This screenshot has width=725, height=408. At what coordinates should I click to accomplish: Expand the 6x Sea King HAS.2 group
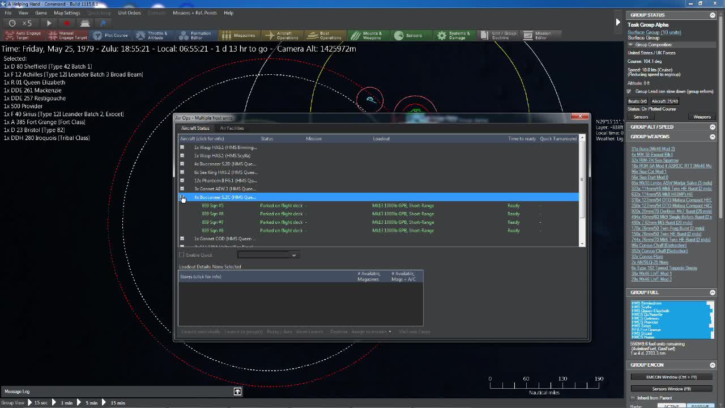(182, 172)
